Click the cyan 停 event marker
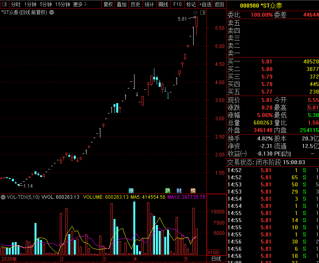 coord(131,190)
